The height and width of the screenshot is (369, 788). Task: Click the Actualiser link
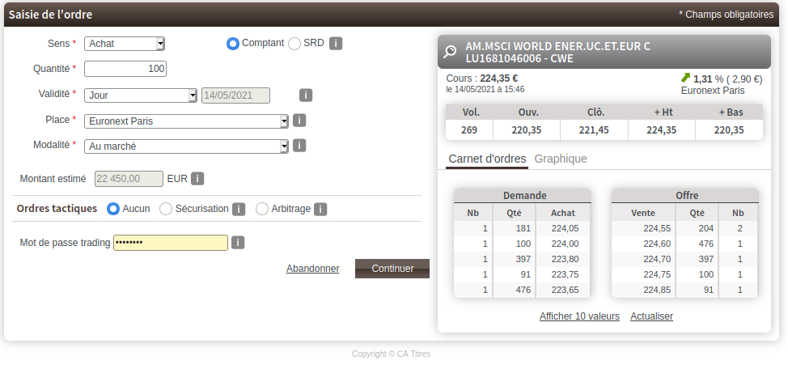651,316
